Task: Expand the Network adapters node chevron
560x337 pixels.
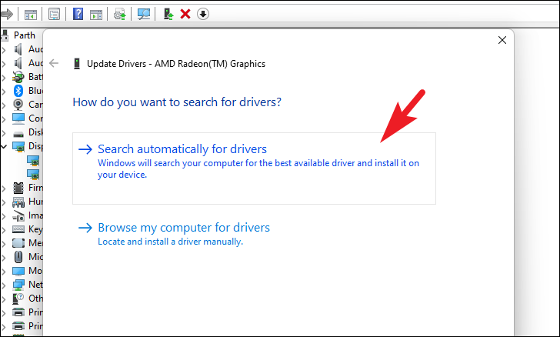Action: click(4, 285)
